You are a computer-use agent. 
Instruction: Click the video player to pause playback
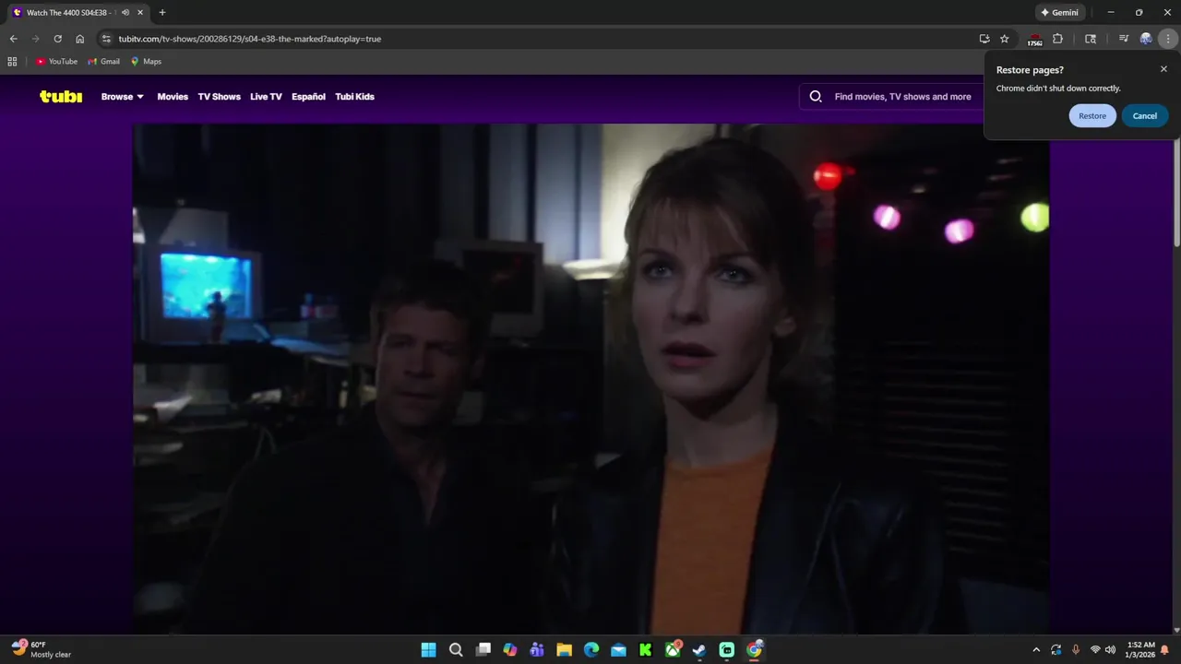[x=590, y=378]
